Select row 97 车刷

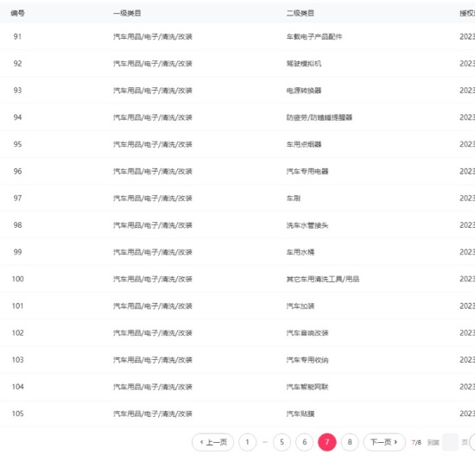237,198
